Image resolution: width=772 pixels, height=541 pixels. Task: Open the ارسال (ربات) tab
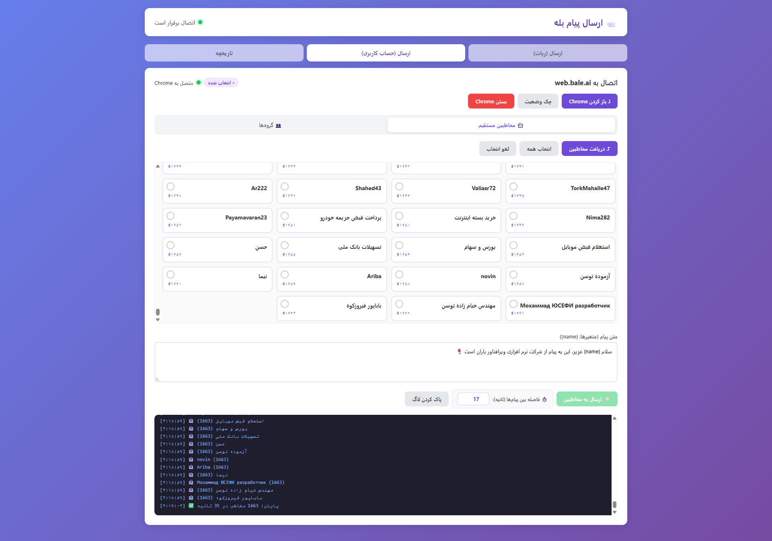point(548,53)
